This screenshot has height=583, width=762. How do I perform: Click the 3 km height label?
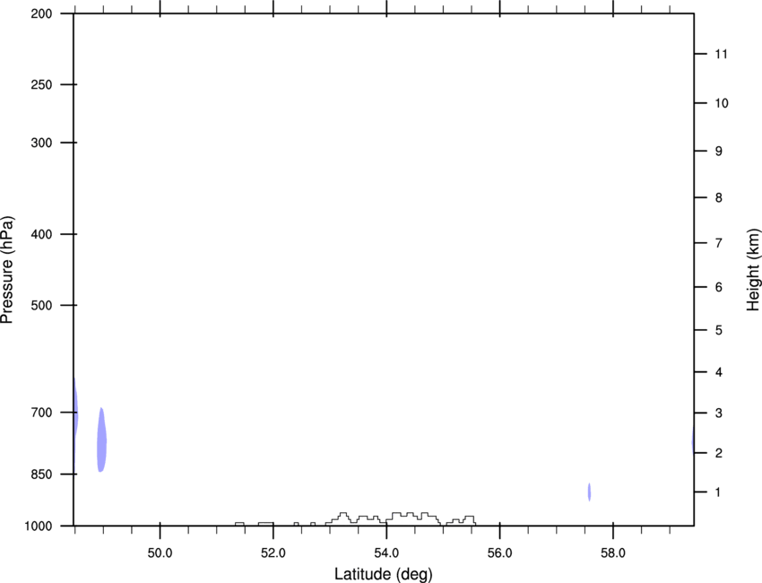pyautogui.click(x=719, y=413)
